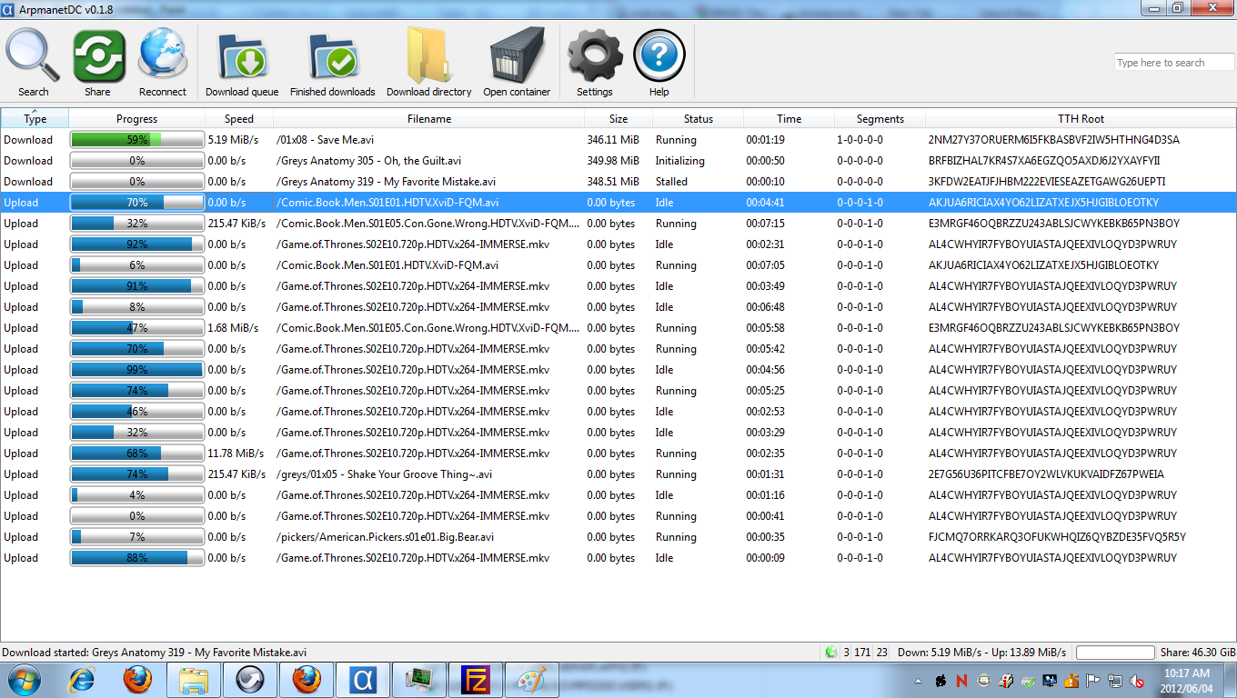Open the monitor-graph taskbar application

point(419,680)
